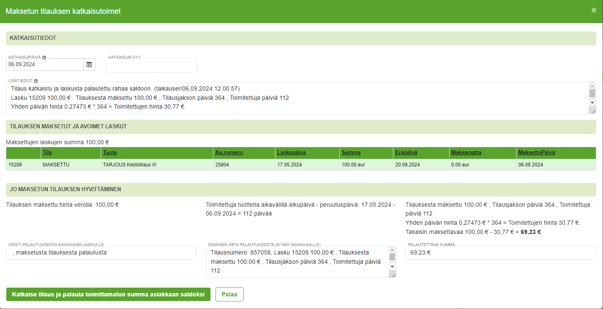
Task: Click the KATKAISUTIEDOT section header
Action: [x=301, y=38]
